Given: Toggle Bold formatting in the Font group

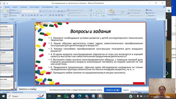Looking at the screenshot, I should pyautogui.click(x=23, y=15).
